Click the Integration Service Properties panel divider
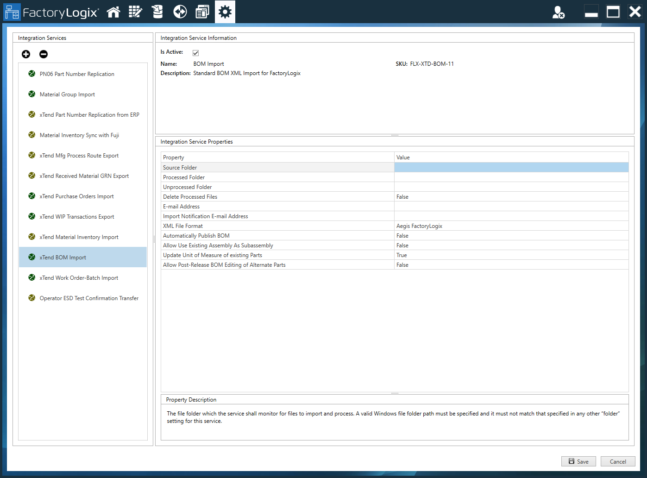The height and width of the screenshot is (478, 647). 395,134
